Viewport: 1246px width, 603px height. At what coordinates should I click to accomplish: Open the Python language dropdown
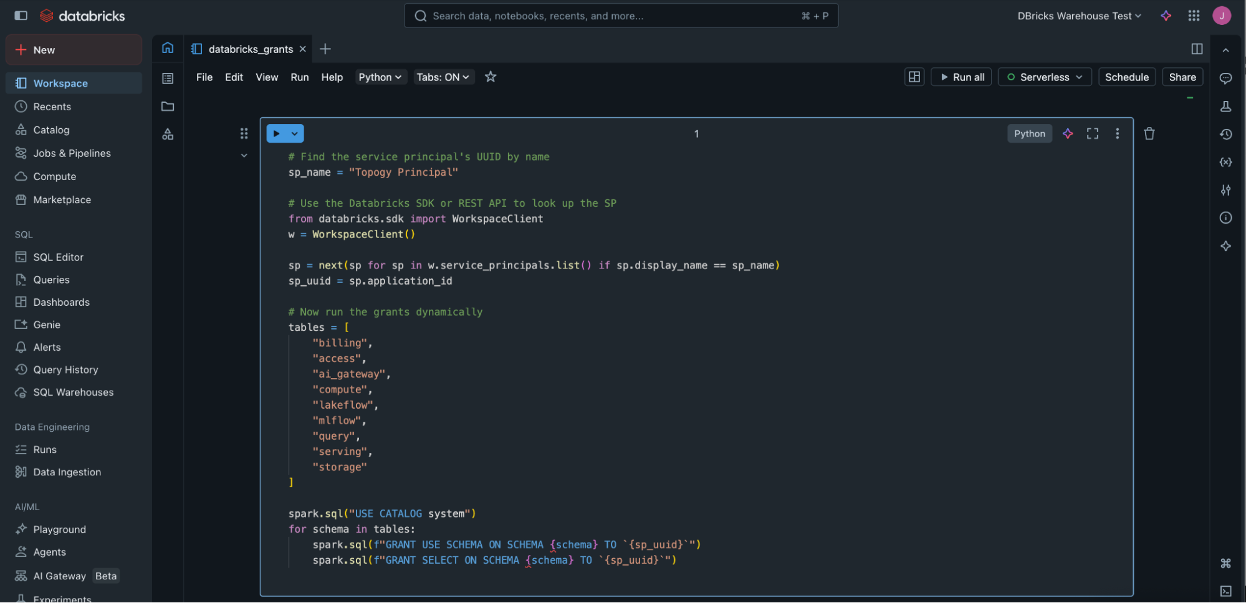(380, 77)
